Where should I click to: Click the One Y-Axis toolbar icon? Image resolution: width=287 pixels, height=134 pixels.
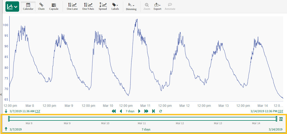(x=88, y=6)
